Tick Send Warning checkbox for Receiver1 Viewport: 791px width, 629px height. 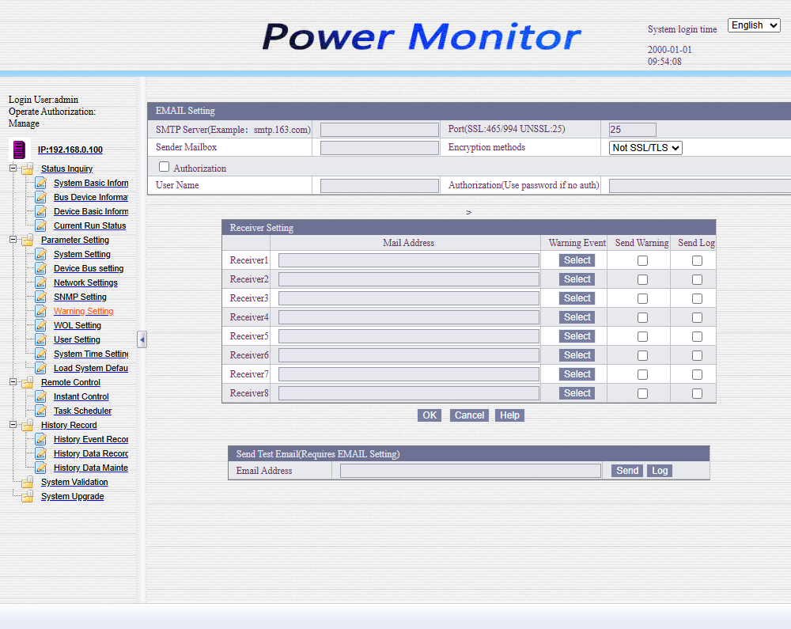point(642,260)
